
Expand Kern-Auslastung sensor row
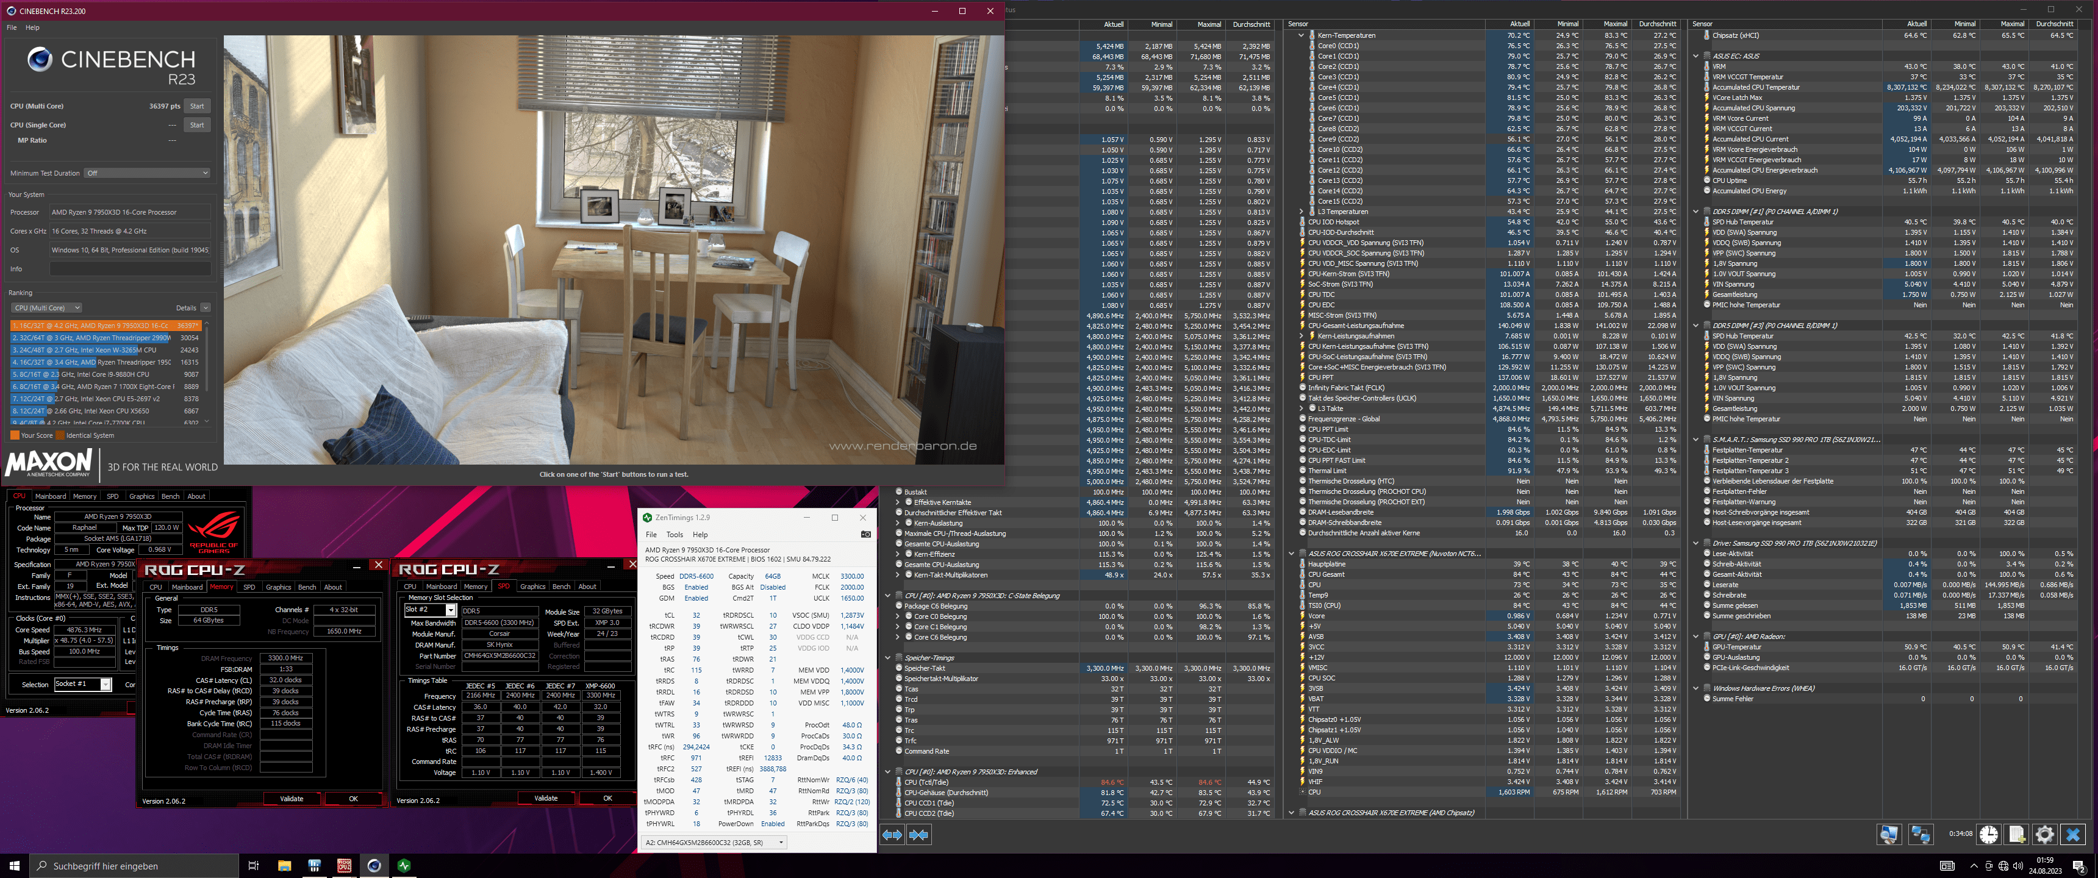[x=898, y=523]
